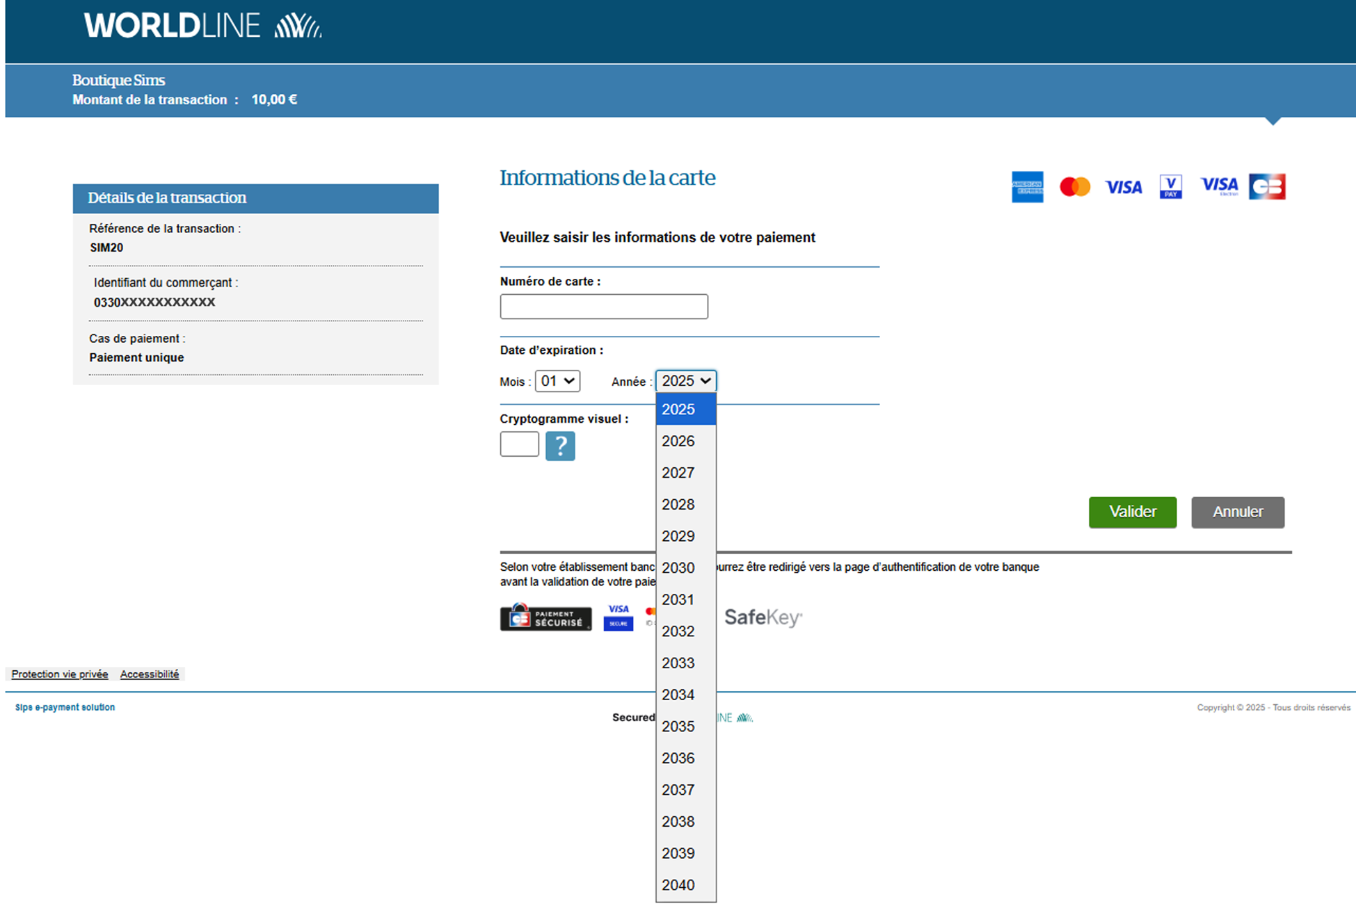Click the SafeKey logo
The width and height of the screenshot is (1356, 906).
point(763,617)
